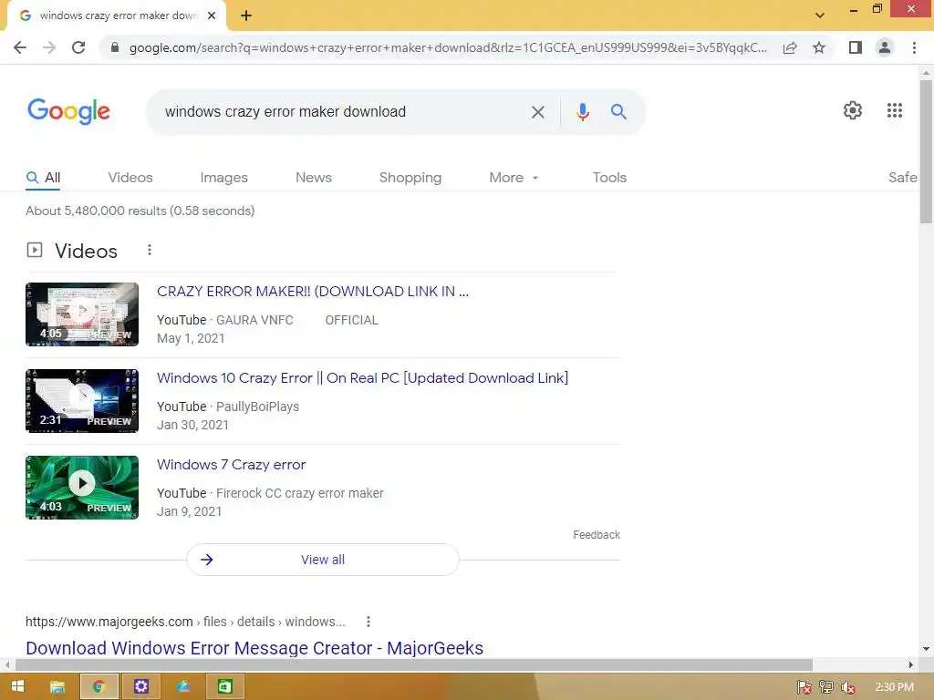The width and height of the screenshot is (934, 700).
Task: Click the 'GAURA VNFC' channel text
Action: click(254, 320)
